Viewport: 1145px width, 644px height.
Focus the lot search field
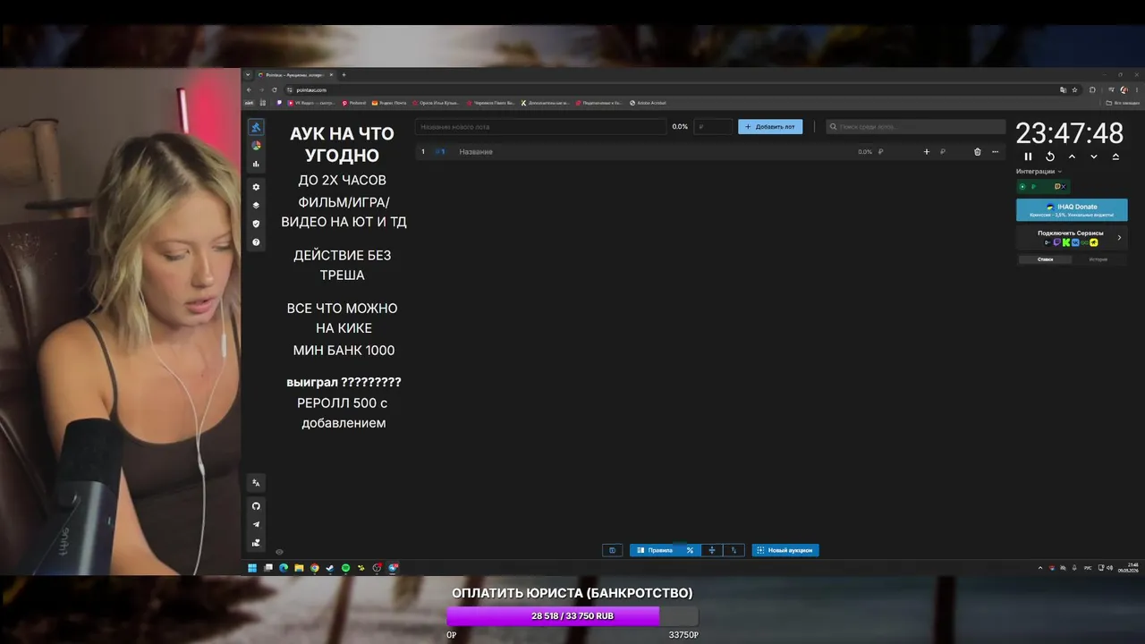point(915,127)
